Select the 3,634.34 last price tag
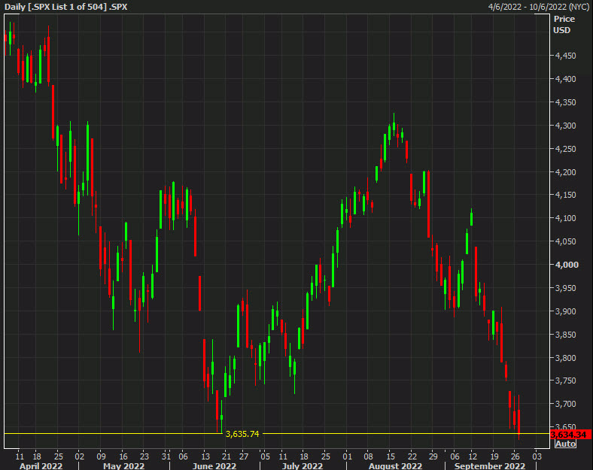This screenshot has height=470, width=593. click(570, 435)
